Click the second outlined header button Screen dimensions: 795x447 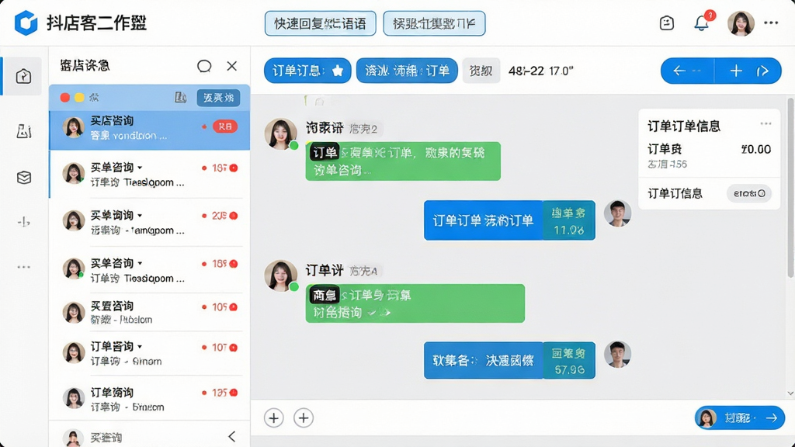click(x=434, y=23)
